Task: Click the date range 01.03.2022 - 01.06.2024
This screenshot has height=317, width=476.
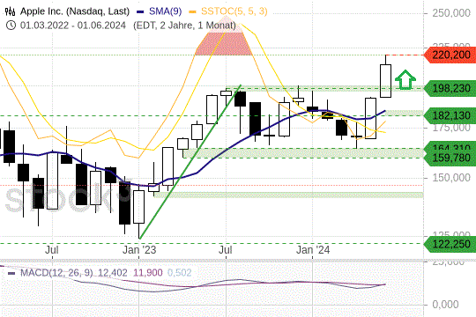Action: 73,26
